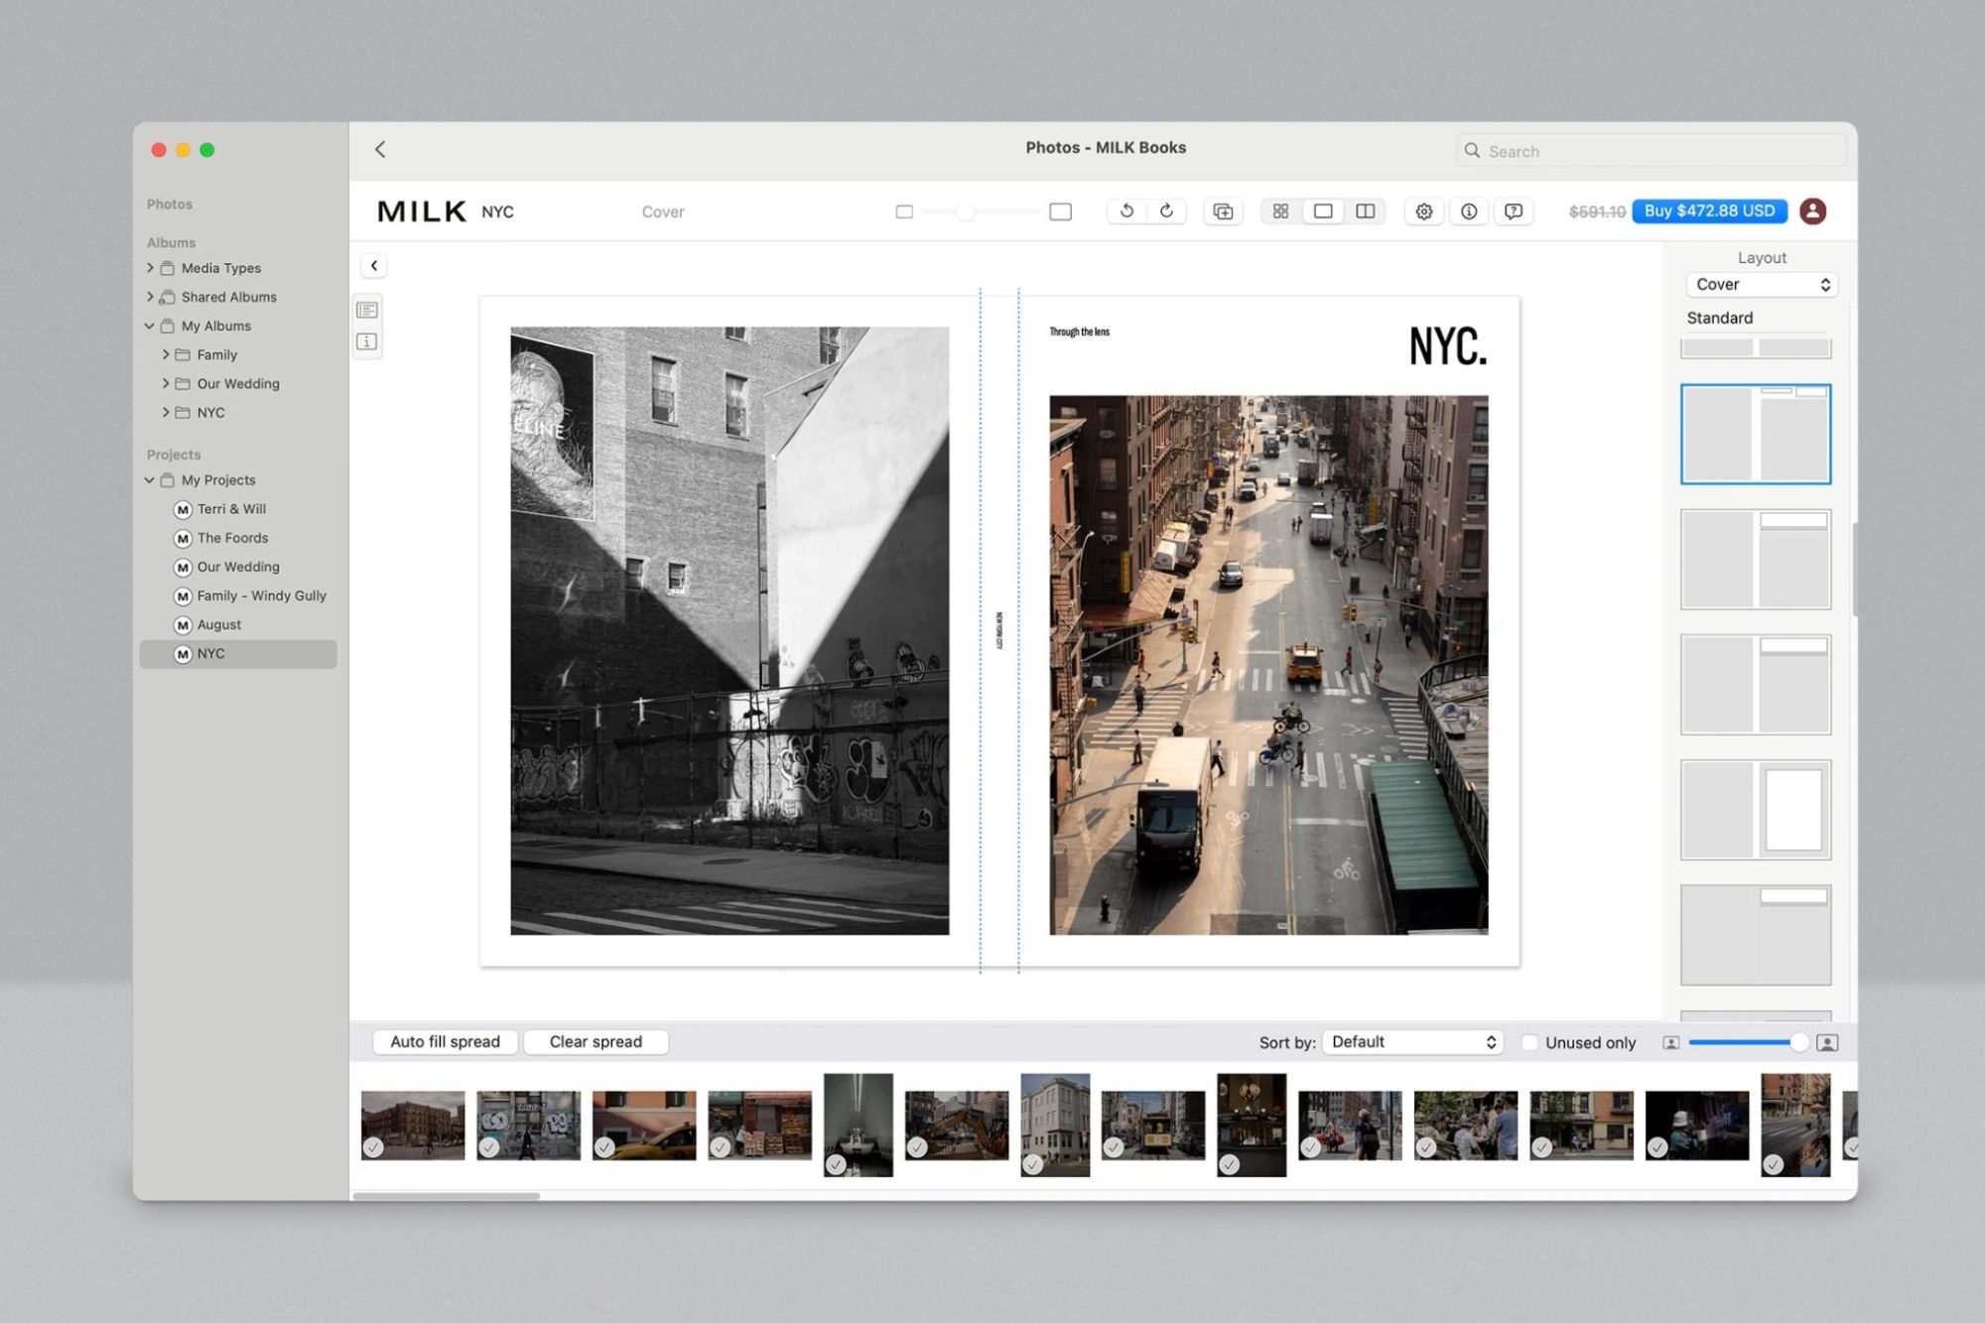Duplicate the current spread
This screenshot has height=1323, width=1985.
pos(1223,211)
